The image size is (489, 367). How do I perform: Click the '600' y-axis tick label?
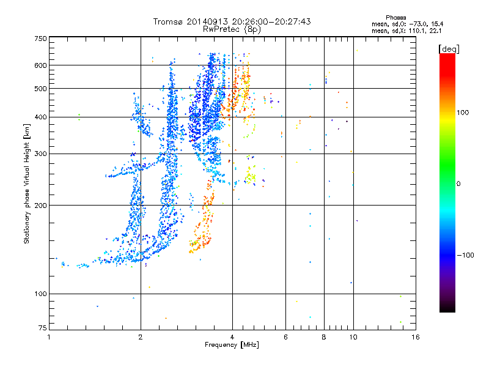point(41,65)
